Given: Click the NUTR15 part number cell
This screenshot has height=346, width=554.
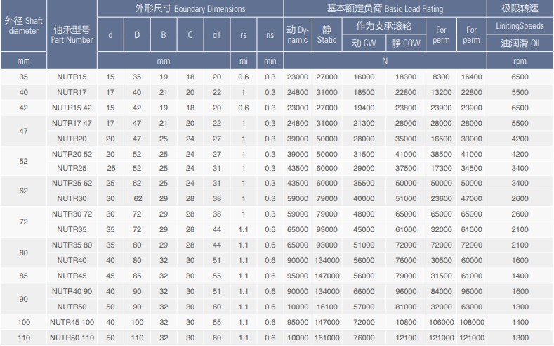Looking at the screenshot, I should [x=72, y=77].
